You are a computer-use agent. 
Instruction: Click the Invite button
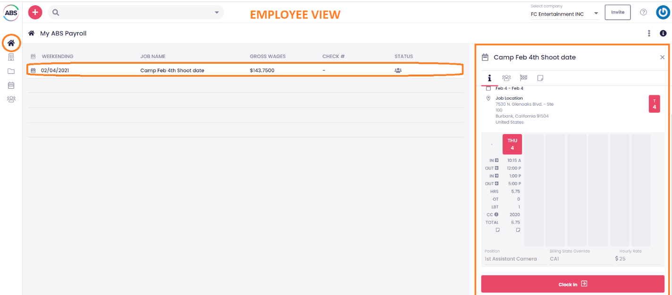coord(618,12)
